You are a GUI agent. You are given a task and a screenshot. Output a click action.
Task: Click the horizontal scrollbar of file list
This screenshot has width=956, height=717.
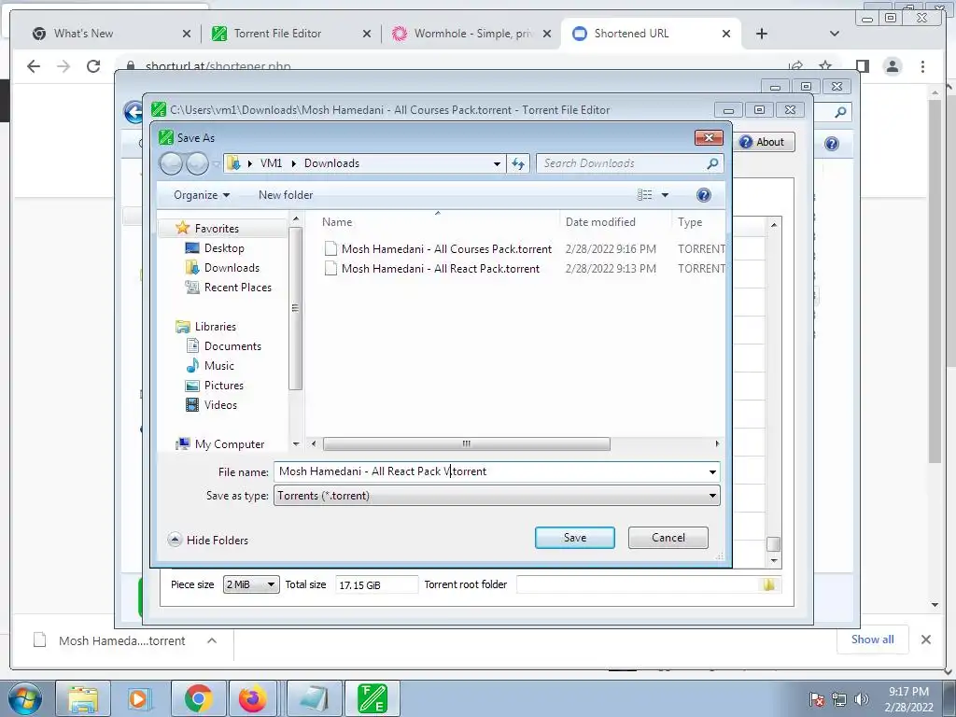click(467, 443)
